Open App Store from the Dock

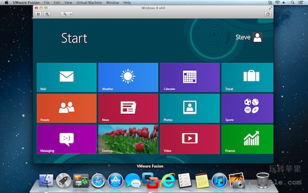[115, 180]
